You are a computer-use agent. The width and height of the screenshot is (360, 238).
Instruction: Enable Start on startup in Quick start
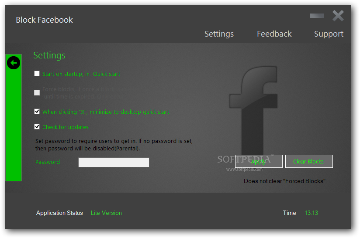[37, 74]
